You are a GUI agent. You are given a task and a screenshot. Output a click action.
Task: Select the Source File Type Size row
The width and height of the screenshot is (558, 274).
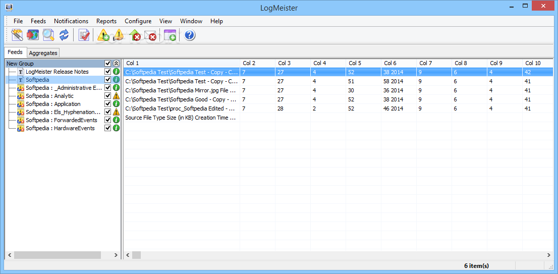339,118
